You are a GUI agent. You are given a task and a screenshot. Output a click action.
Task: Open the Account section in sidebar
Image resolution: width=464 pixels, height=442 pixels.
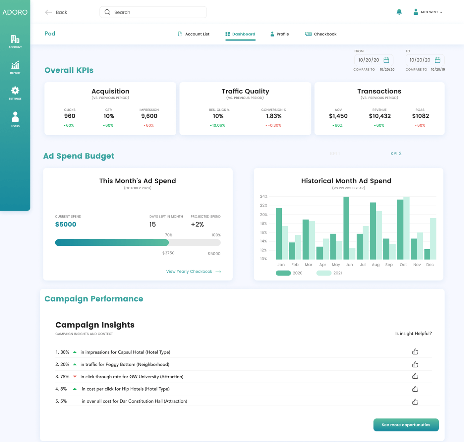coord(15,42)
